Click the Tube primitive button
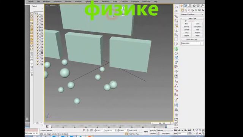 [x=197, y=30]
